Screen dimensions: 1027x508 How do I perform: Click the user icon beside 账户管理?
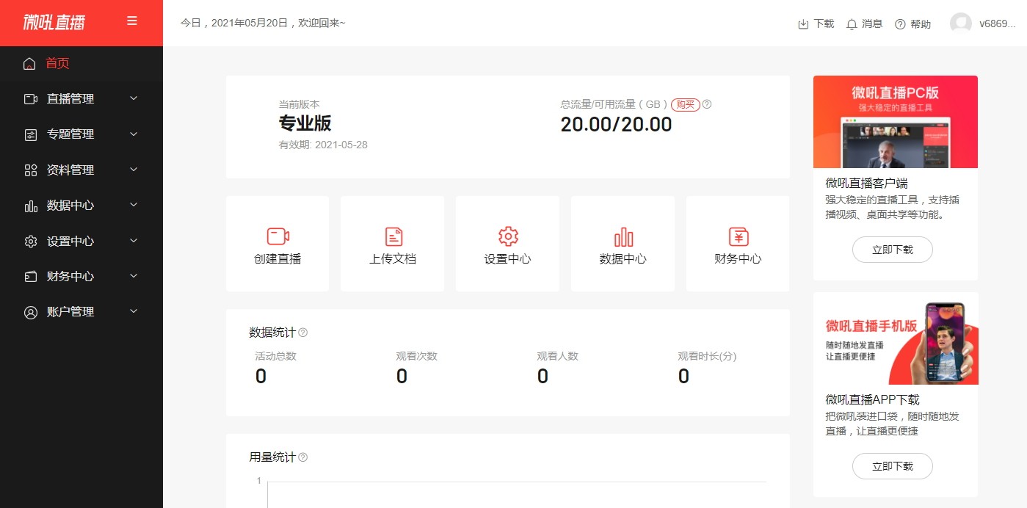[x=31, y=312]
